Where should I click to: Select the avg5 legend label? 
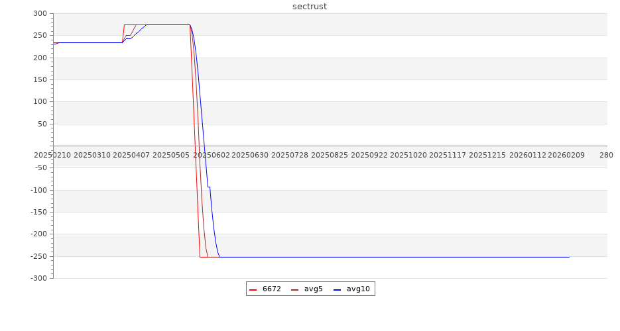click(313, 289)
